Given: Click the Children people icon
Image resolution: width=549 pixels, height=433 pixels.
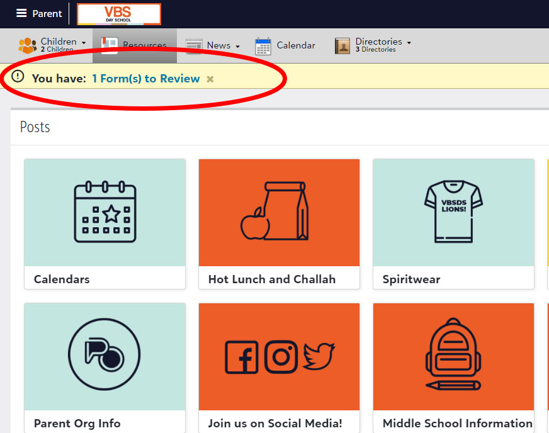Looking at the screenshot, I should point(27,45).
